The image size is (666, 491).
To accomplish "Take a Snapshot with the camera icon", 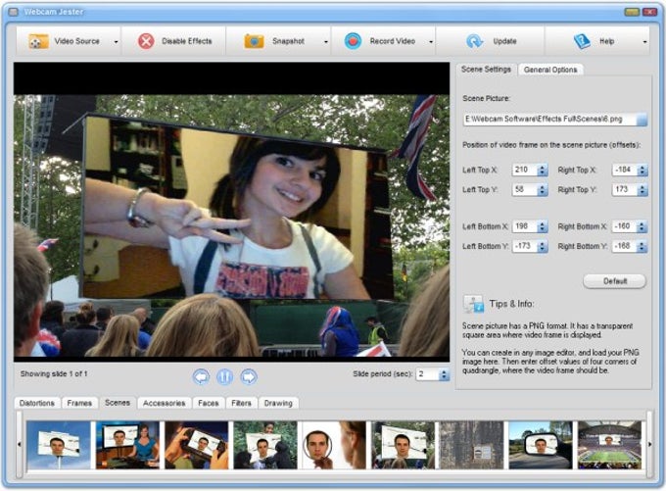I will [254, 41].
